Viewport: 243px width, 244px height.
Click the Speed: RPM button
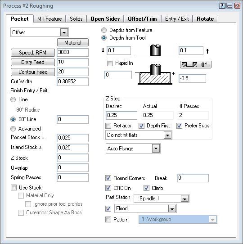pyautogui.click(x=33, y=53)
